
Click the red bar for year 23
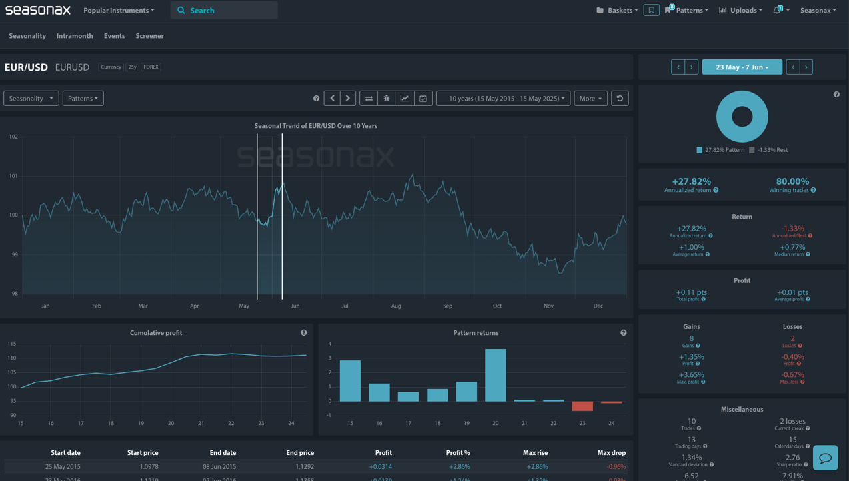pyautogui.click(x=582, y=406)
